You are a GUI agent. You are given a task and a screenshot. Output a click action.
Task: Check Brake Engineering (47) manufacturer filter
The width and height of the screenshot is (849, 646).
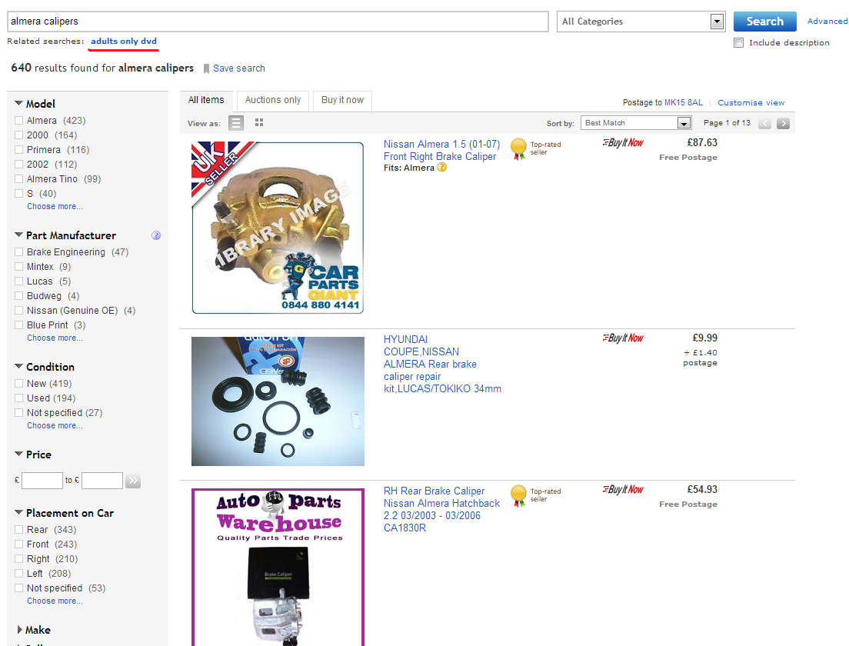pos(19,251)
